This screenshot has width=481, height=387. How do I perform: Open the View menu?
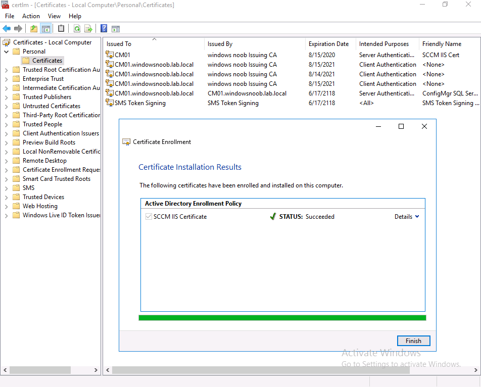coord(54,16)
